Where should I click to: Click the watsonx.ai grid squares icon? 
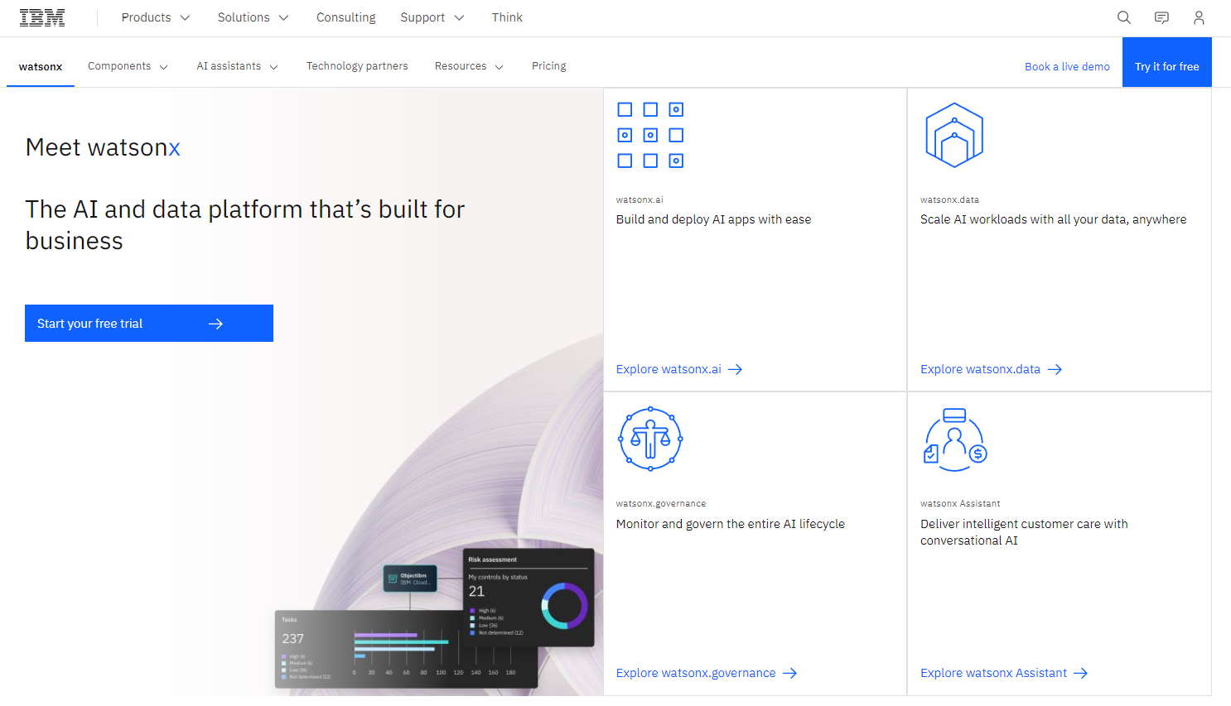pos(650,135)
